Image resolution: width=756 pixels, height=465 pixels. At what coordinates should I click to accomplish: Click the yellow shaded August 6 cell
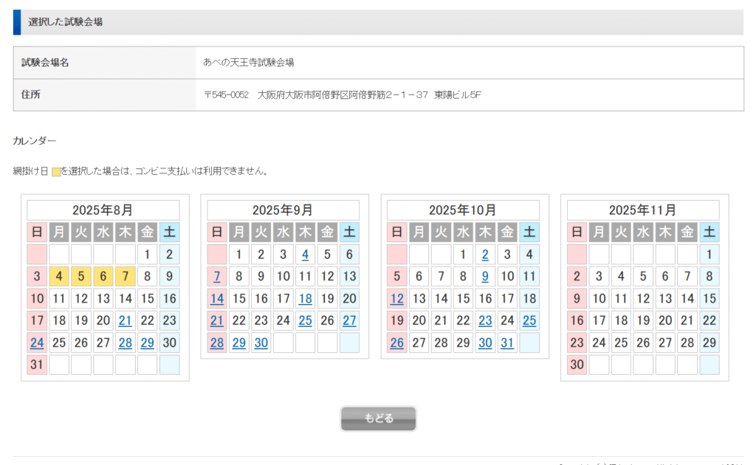coord(103,277)
